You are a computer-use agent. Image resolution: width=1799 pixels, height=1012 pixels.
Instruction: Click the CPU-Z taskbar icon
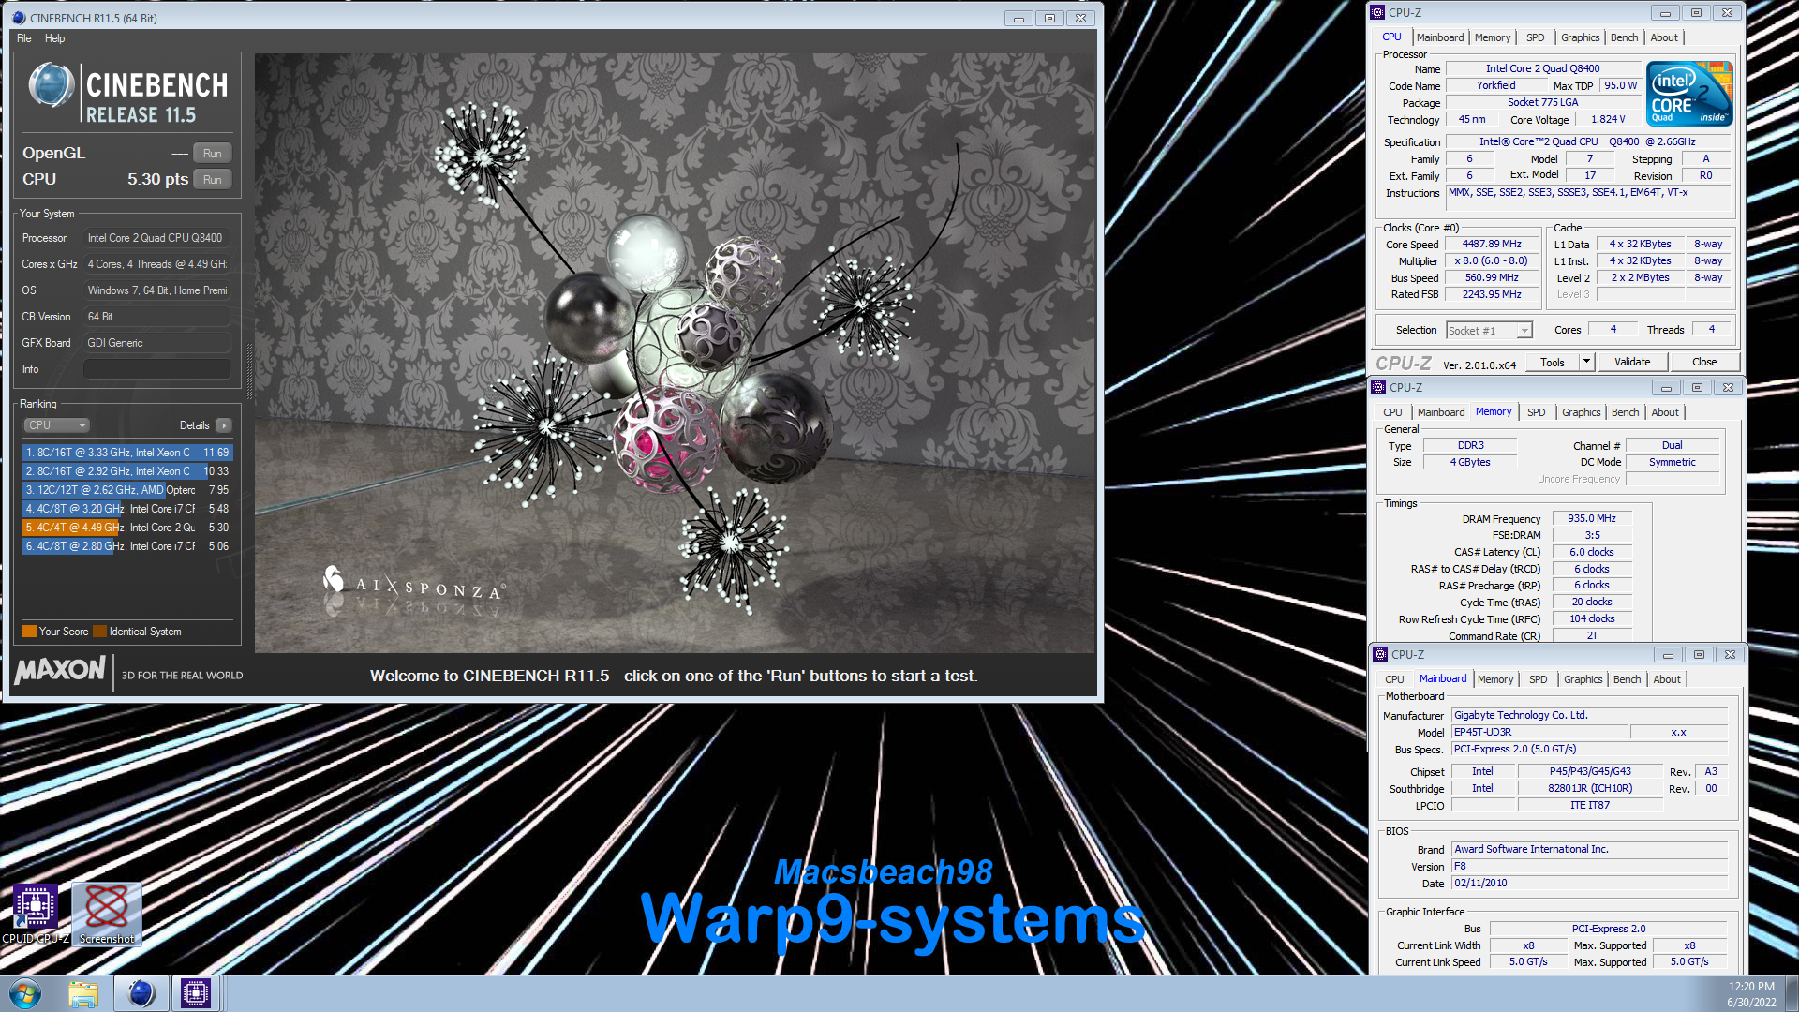tap(196, 993)
